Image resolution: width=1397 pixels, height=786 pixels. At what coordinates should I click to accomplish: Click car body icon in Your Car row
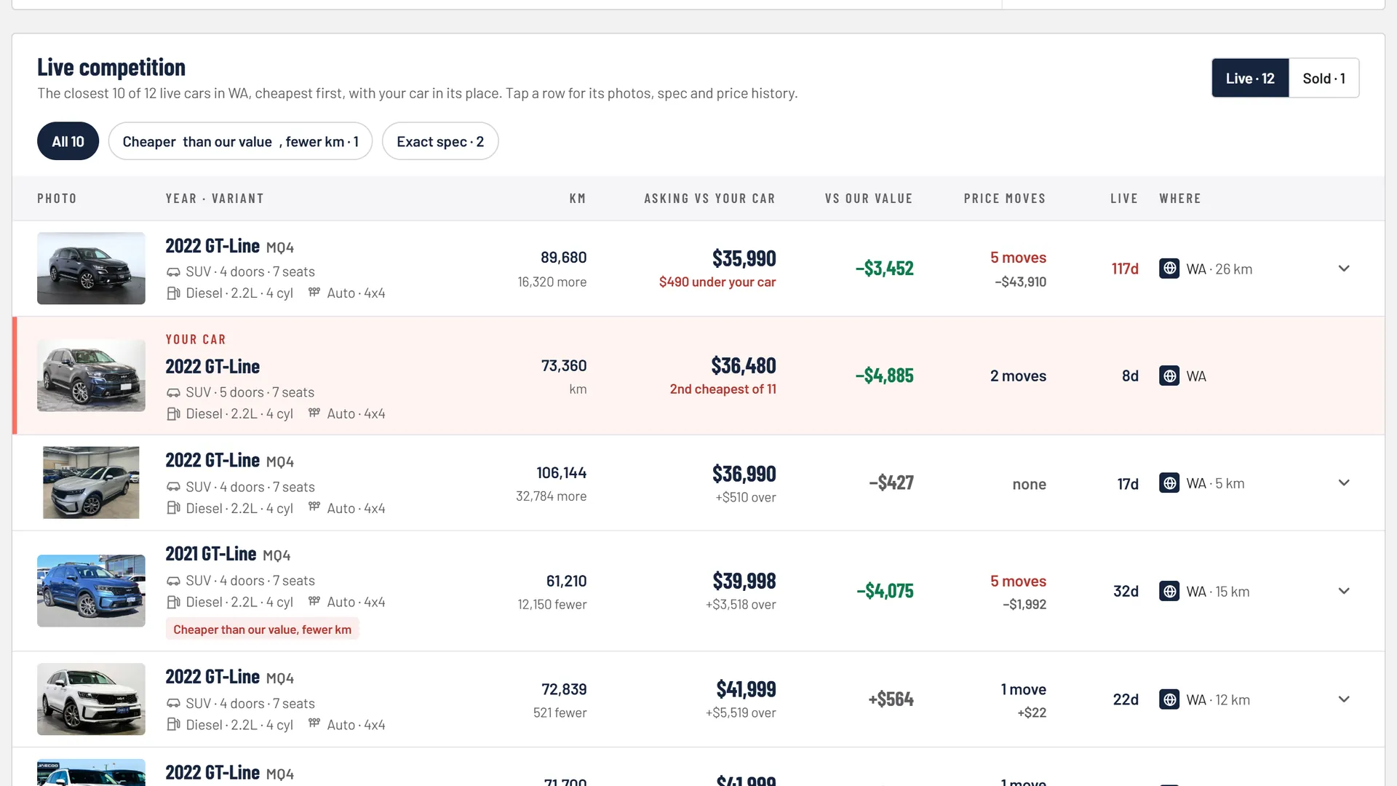(x=173, y=393)
